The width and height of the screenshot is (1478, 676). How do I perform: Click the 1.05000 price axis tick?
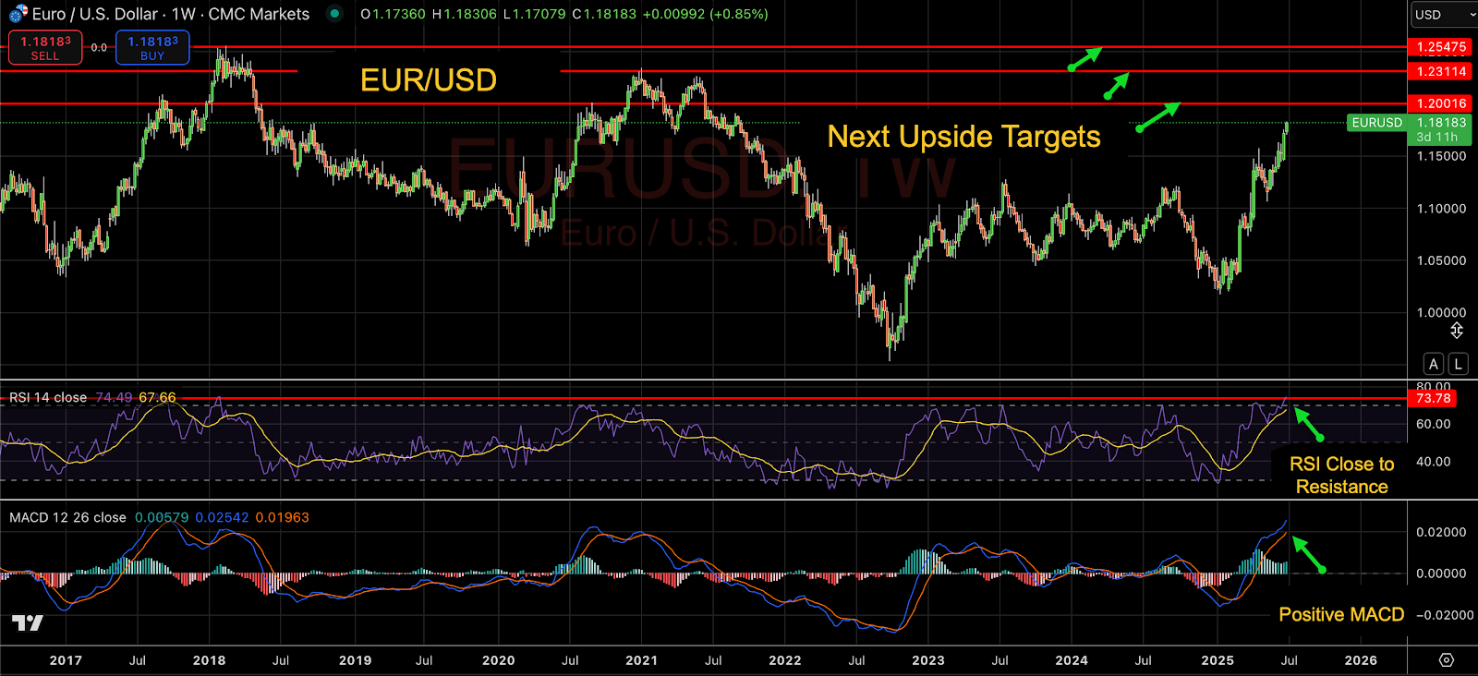point(1441,260)
